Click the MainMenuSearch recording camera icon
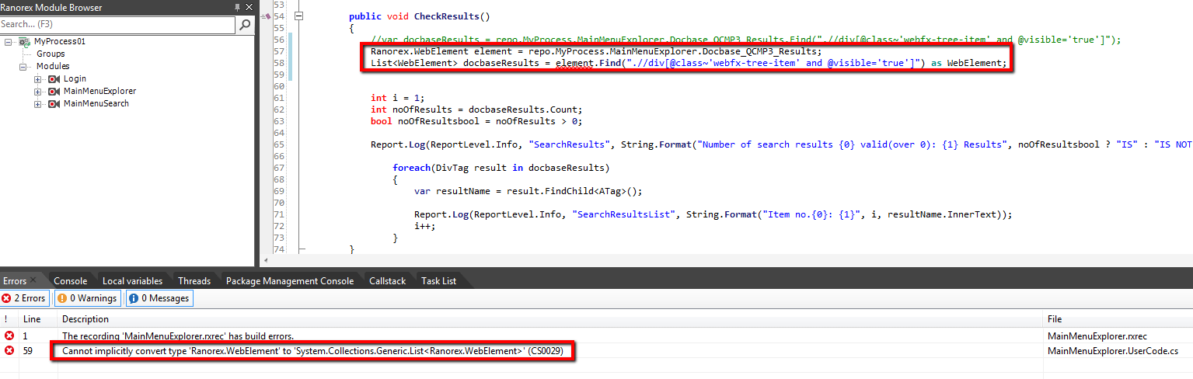 54,103
